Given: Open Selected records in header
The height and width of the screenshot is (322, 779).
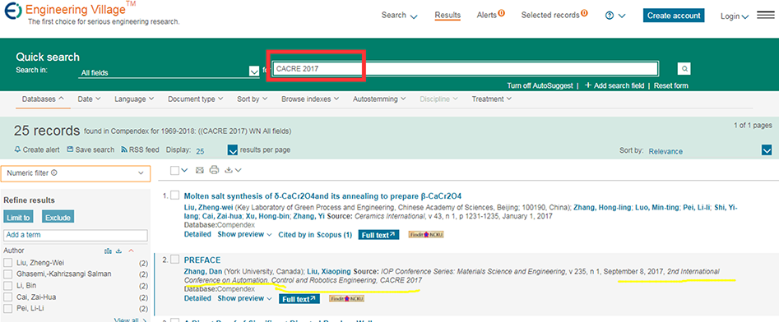Looking at the screenshot, I should click(554, 15).
